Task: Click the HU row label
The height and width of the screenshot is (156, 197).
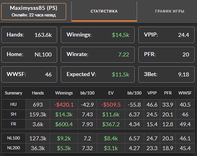Action: [x=13, y=104]
